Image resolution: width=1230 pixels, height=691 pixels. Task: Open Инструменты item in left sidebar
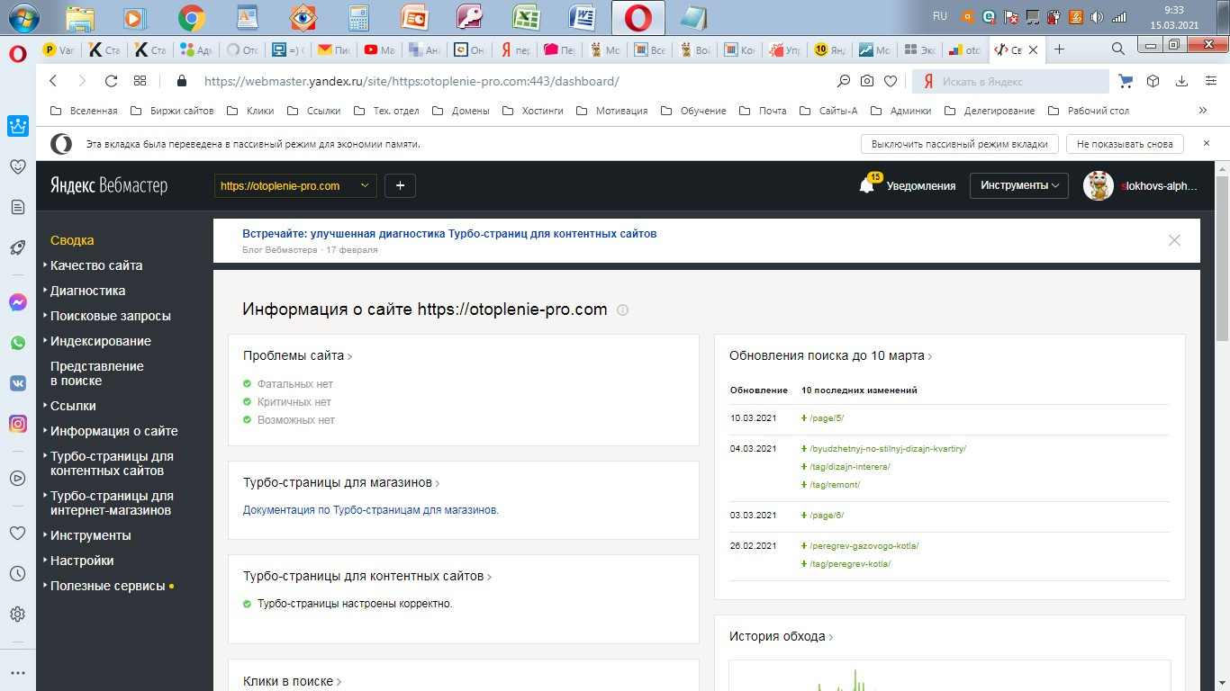point(90,535)
